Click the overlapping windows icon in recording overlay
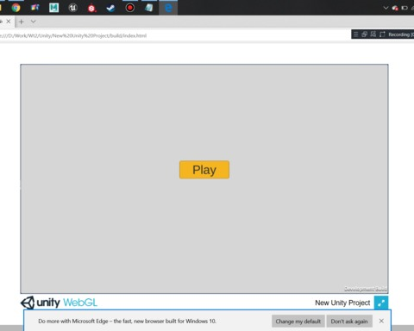Image resolution: width=414 pixels, height=331 pixels. [365, 34]
